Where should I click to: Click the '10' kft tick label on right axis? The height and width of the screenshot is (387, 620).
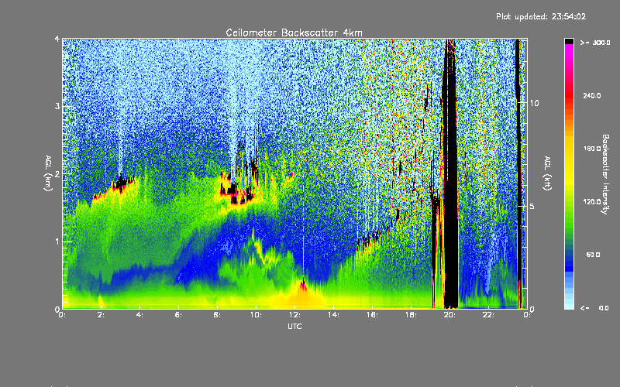pyautogui.click(x=534, y=103)
